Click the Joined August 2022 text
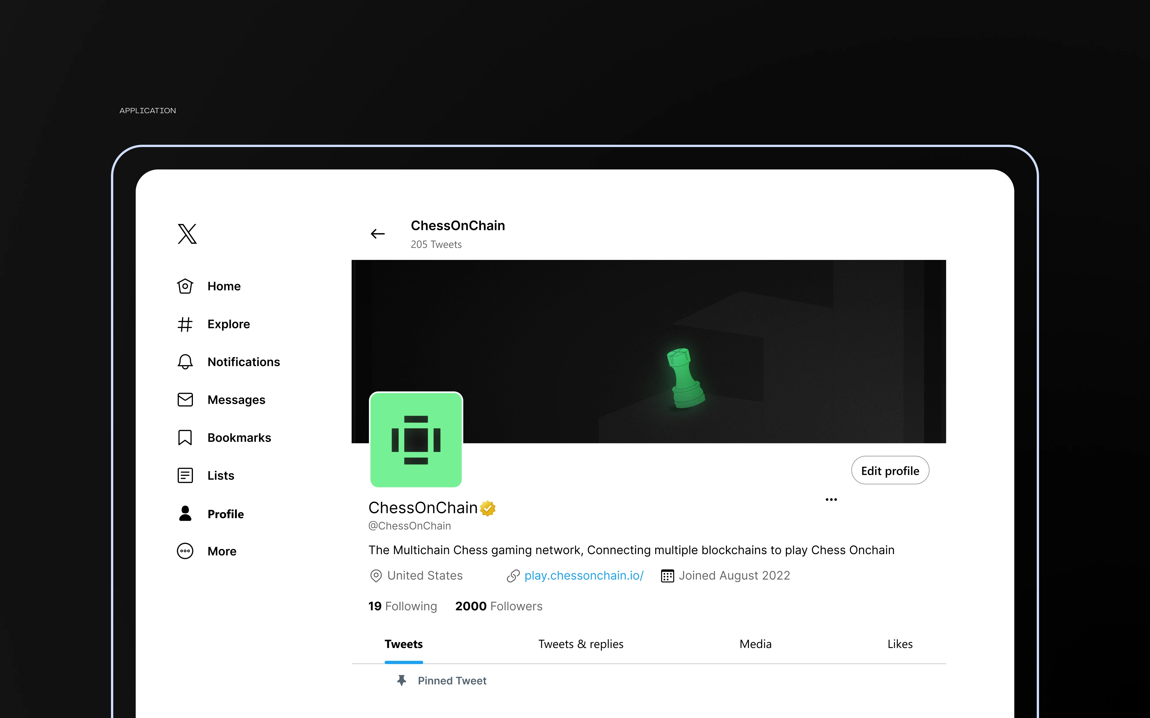 tap(734, 576)
